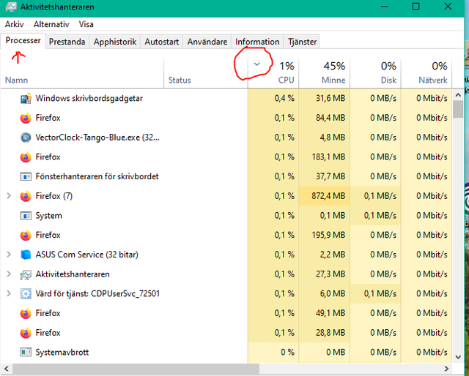Click the 0 MB memory cell of Systemavbrott

click(324, 353)
